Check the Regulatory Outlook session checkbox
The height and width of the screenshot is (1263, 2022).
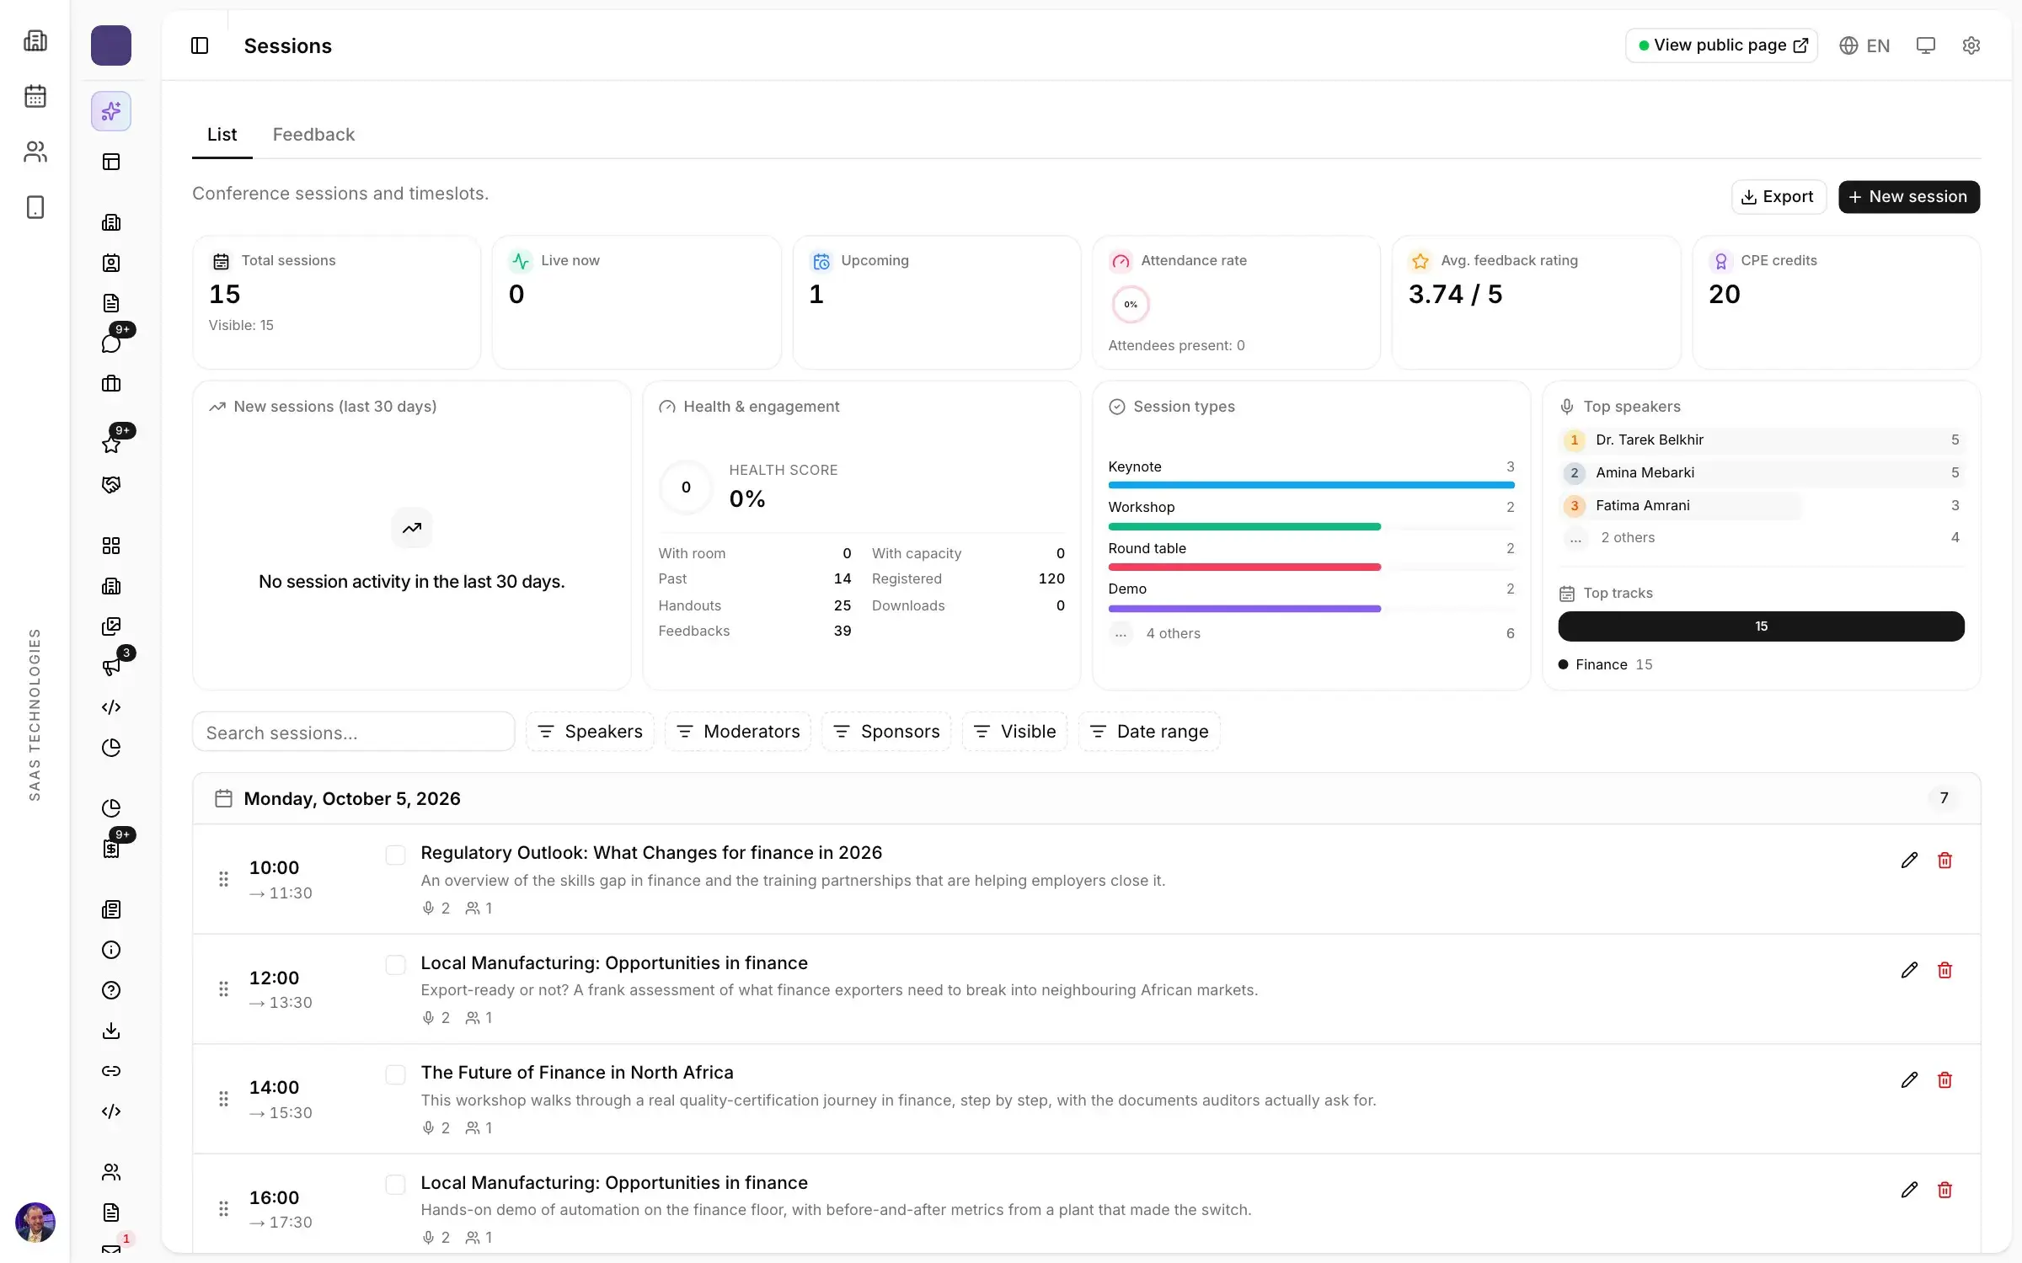click(395, 855)
